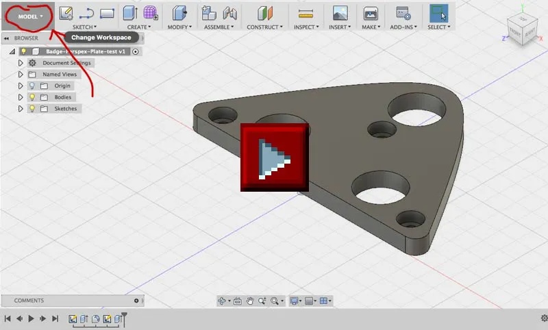
Task: Select the Named Views label
Action: (x=60, y=75)
